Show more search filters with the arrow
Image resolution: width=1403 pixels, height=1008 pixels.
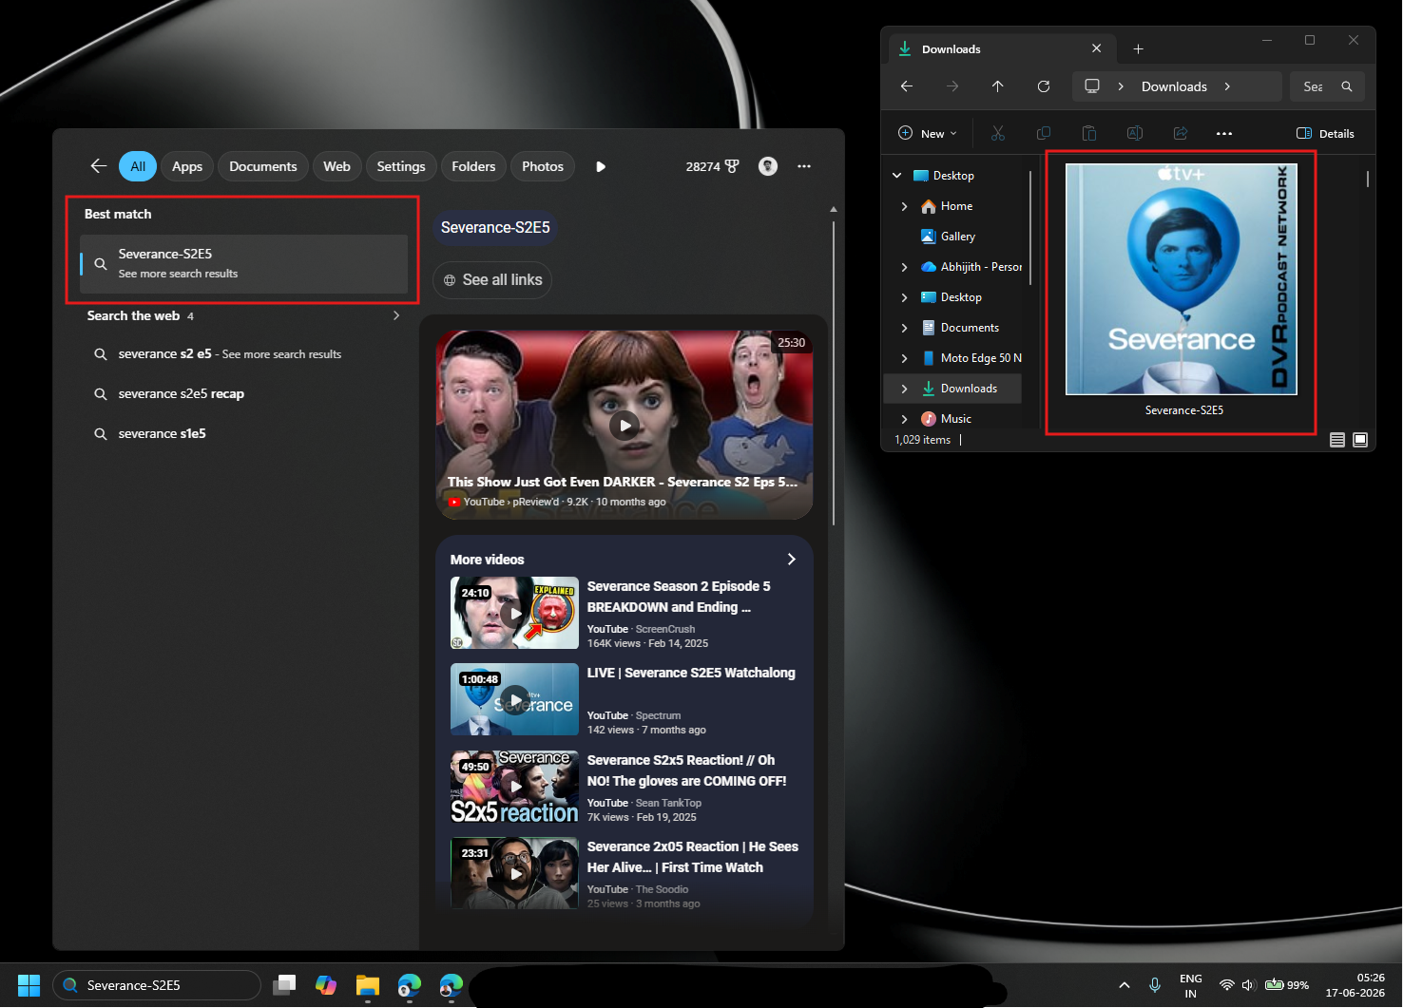pyautogui.click(x=601, y=166)
